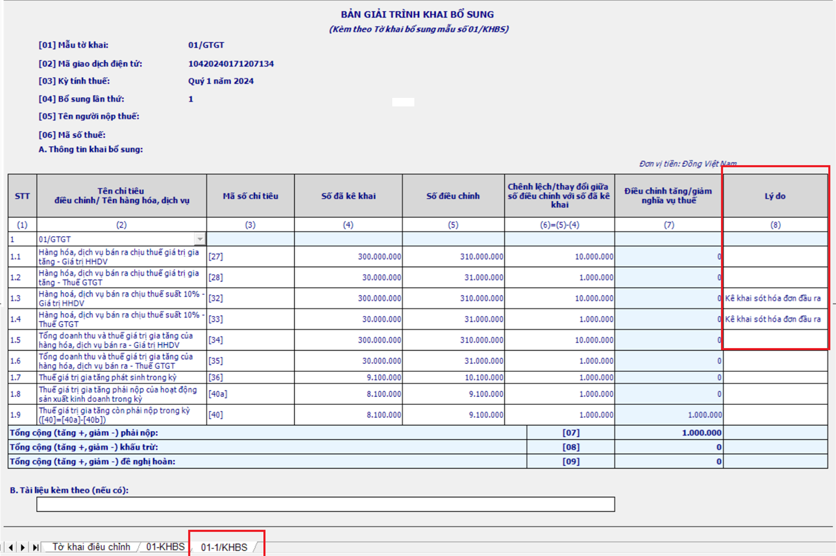
Task: Go to the previous sheet with the left arrow
Action: 11,547
